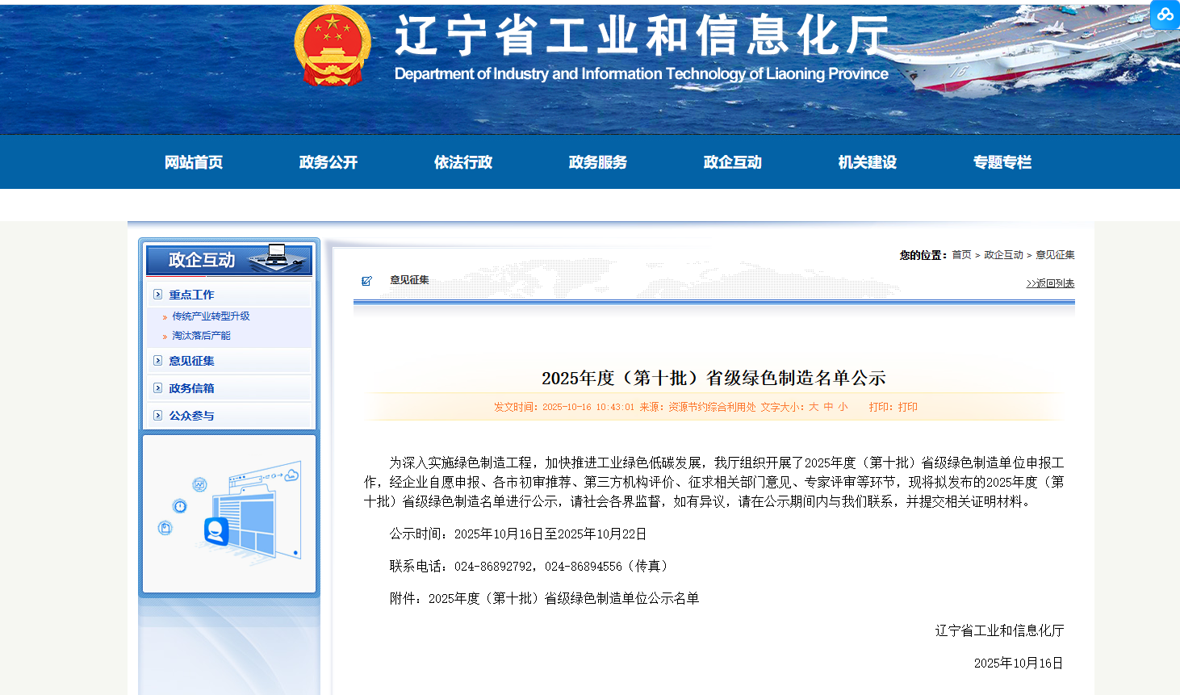Click the 打印 print link
1180x695 pixels.
(x=907, y=407)
